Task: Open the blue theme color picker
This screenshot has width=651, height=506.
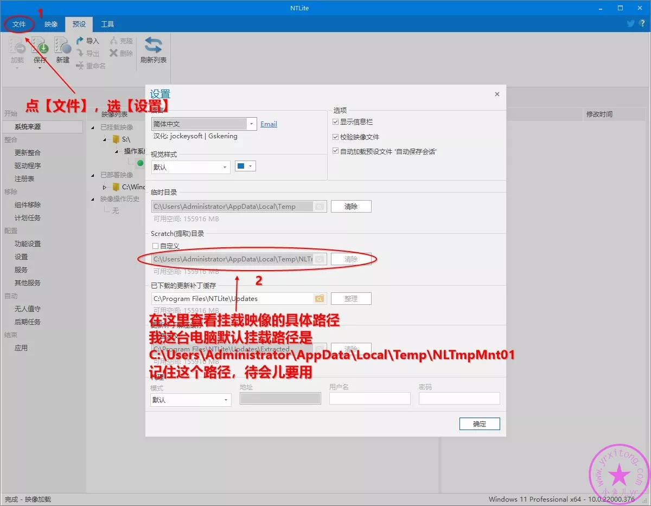Action: (245, 166)
